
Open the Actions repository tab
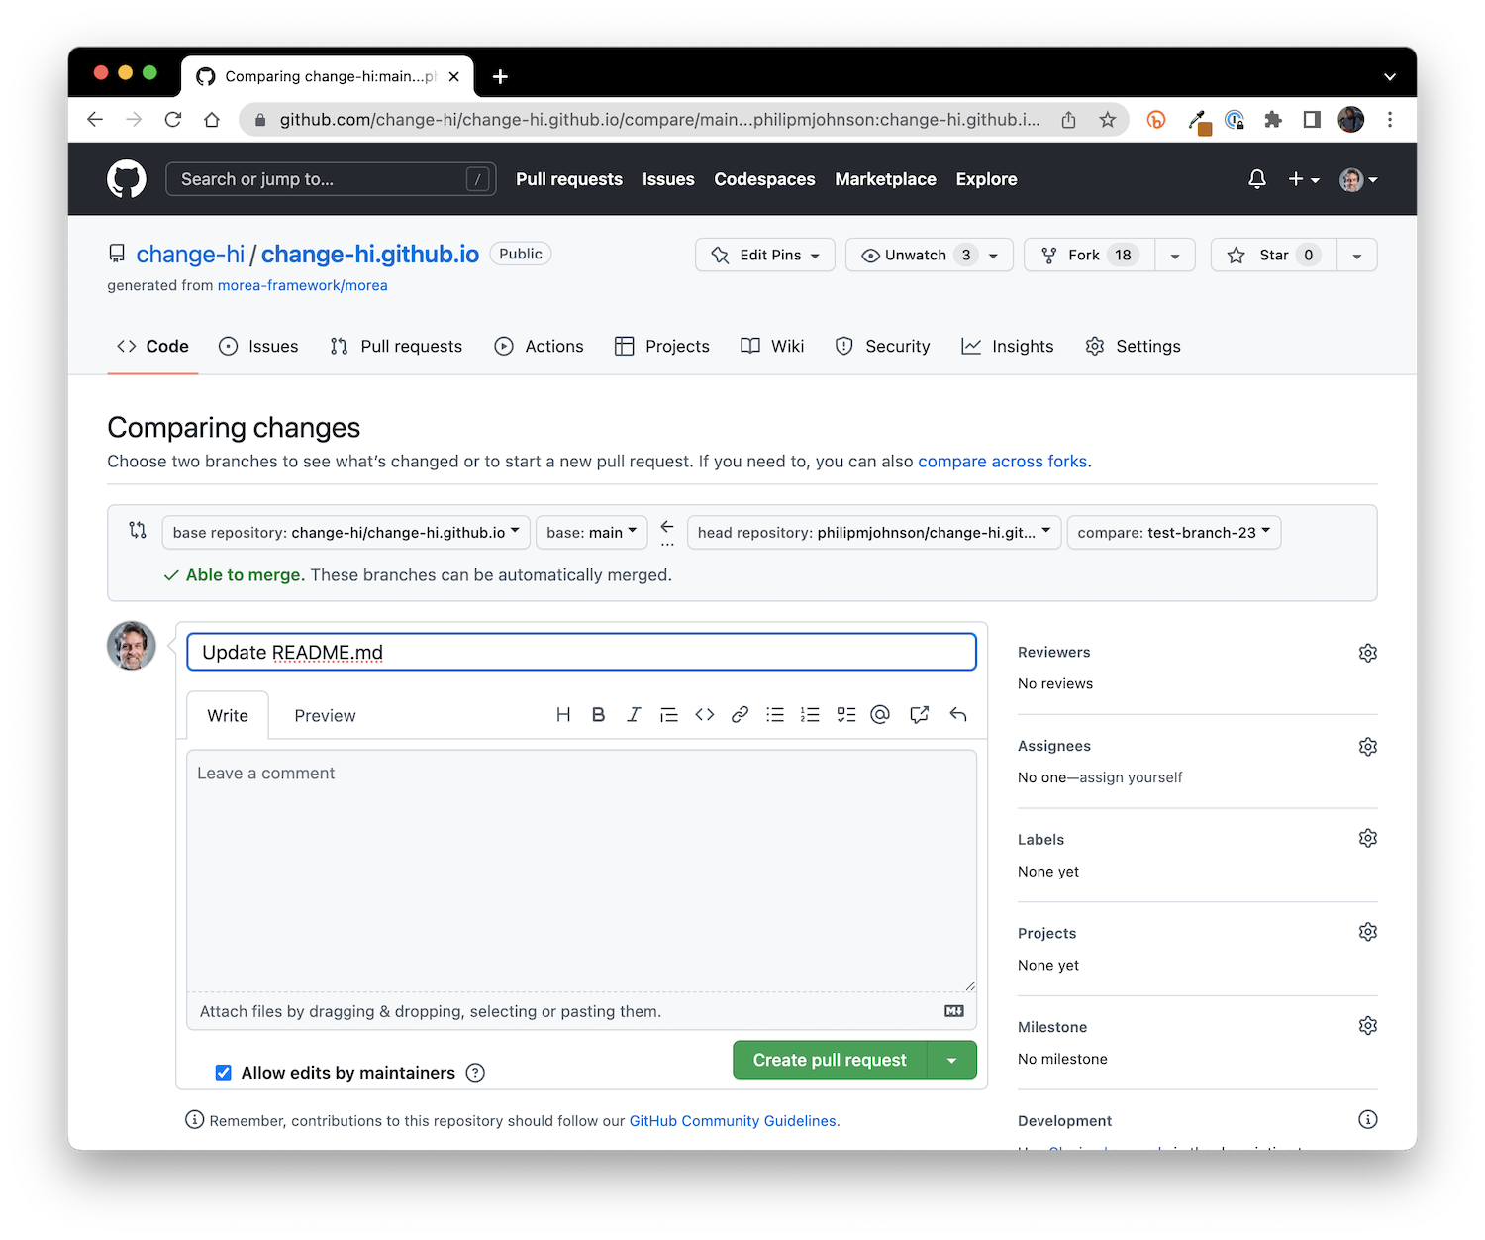click(x=539, y=347)
